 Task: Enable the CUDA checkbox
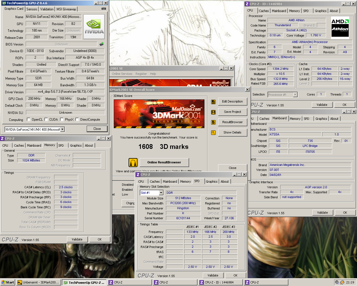(x=46, y=120)
